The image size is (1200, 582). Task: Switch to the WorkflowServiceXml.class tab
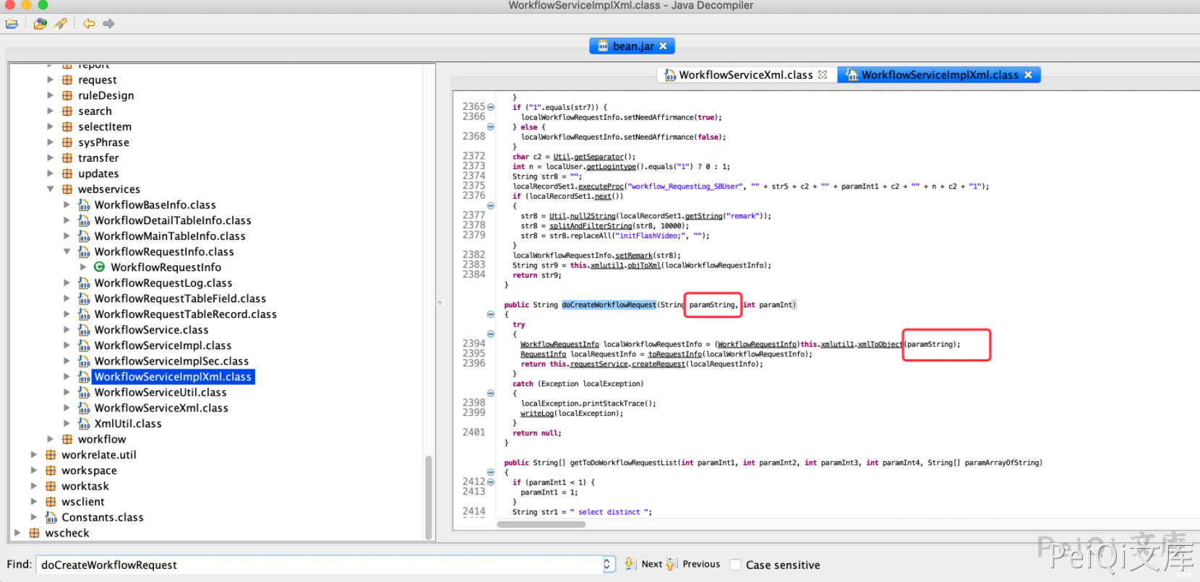pos(745,75)
